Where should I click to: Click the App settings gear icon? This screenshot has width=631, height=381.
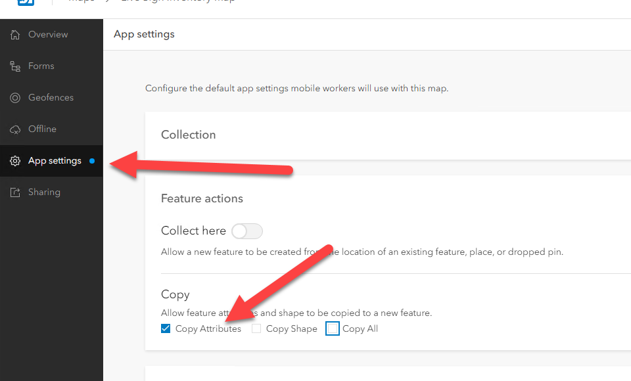click(x=15, y=161)
